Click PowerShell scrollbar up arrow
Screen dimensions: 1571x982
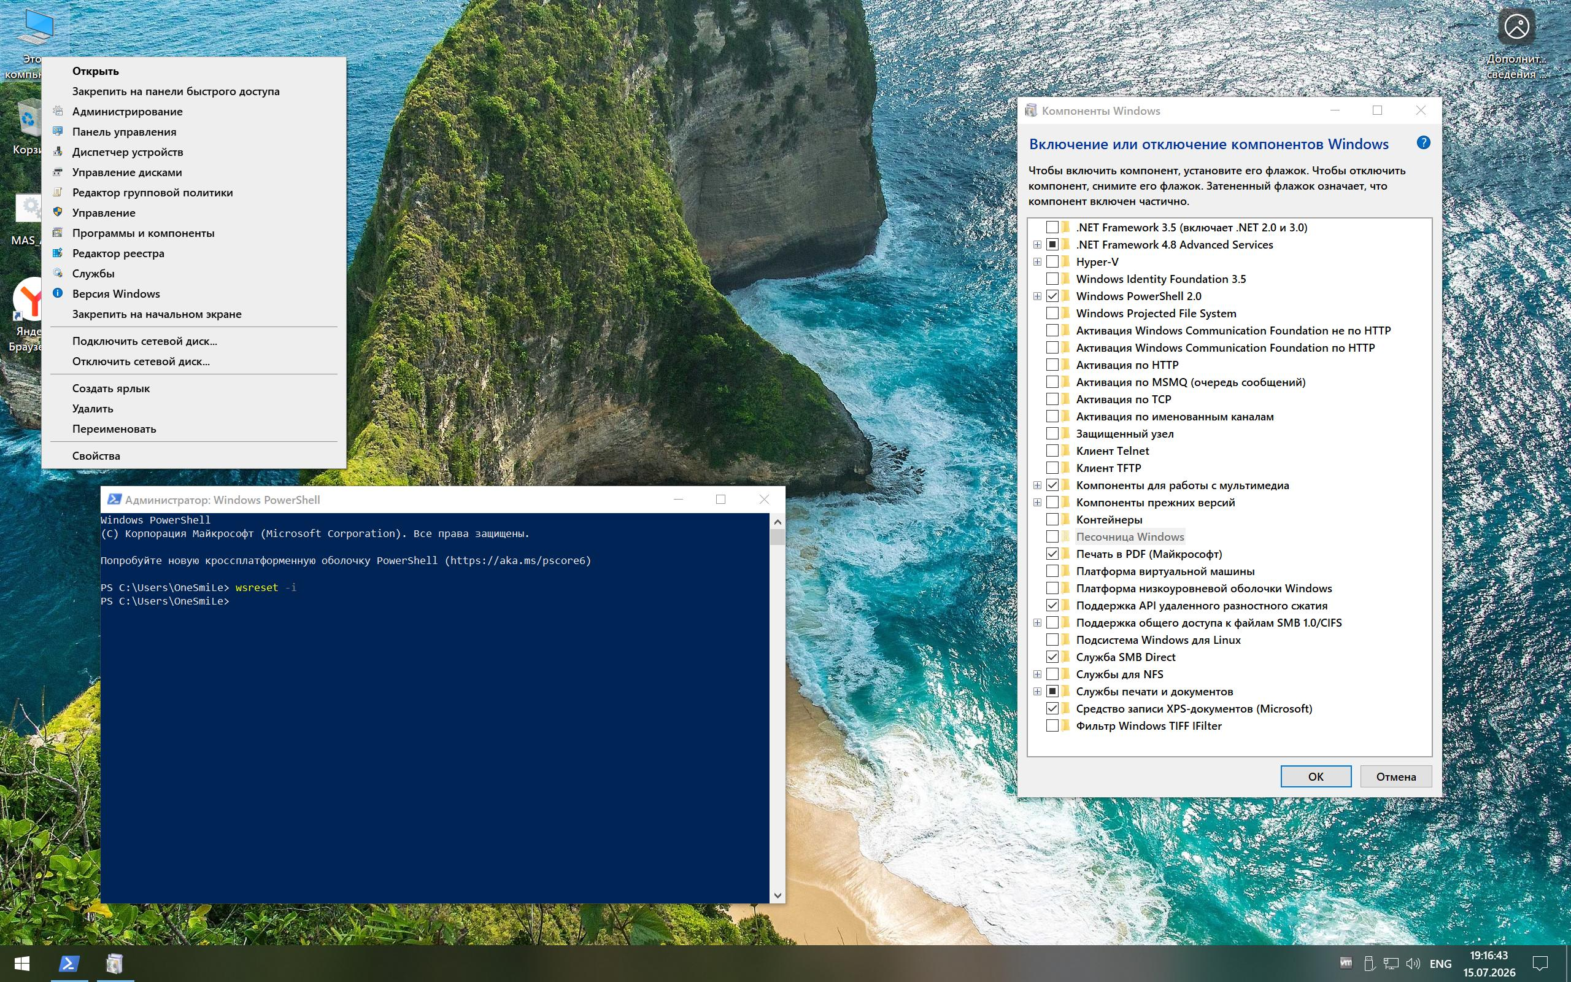click(x=777, y=522)
